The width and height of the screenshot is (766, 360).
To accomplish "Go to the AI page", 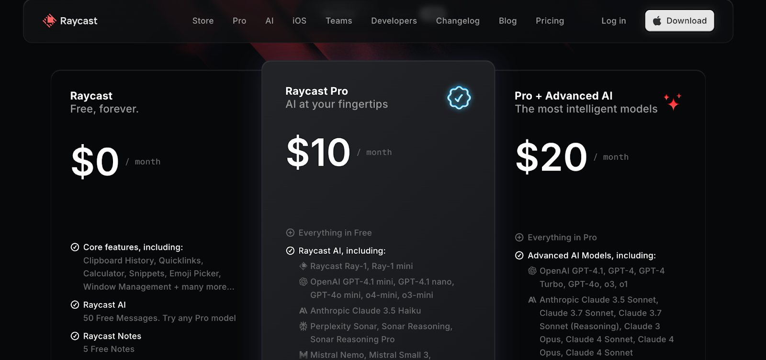I will [270, 21].
